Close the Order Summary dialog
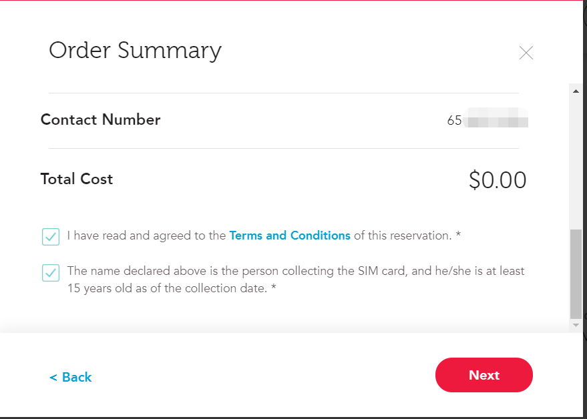This screenshot has height=419, width=587. coord(526,53)
